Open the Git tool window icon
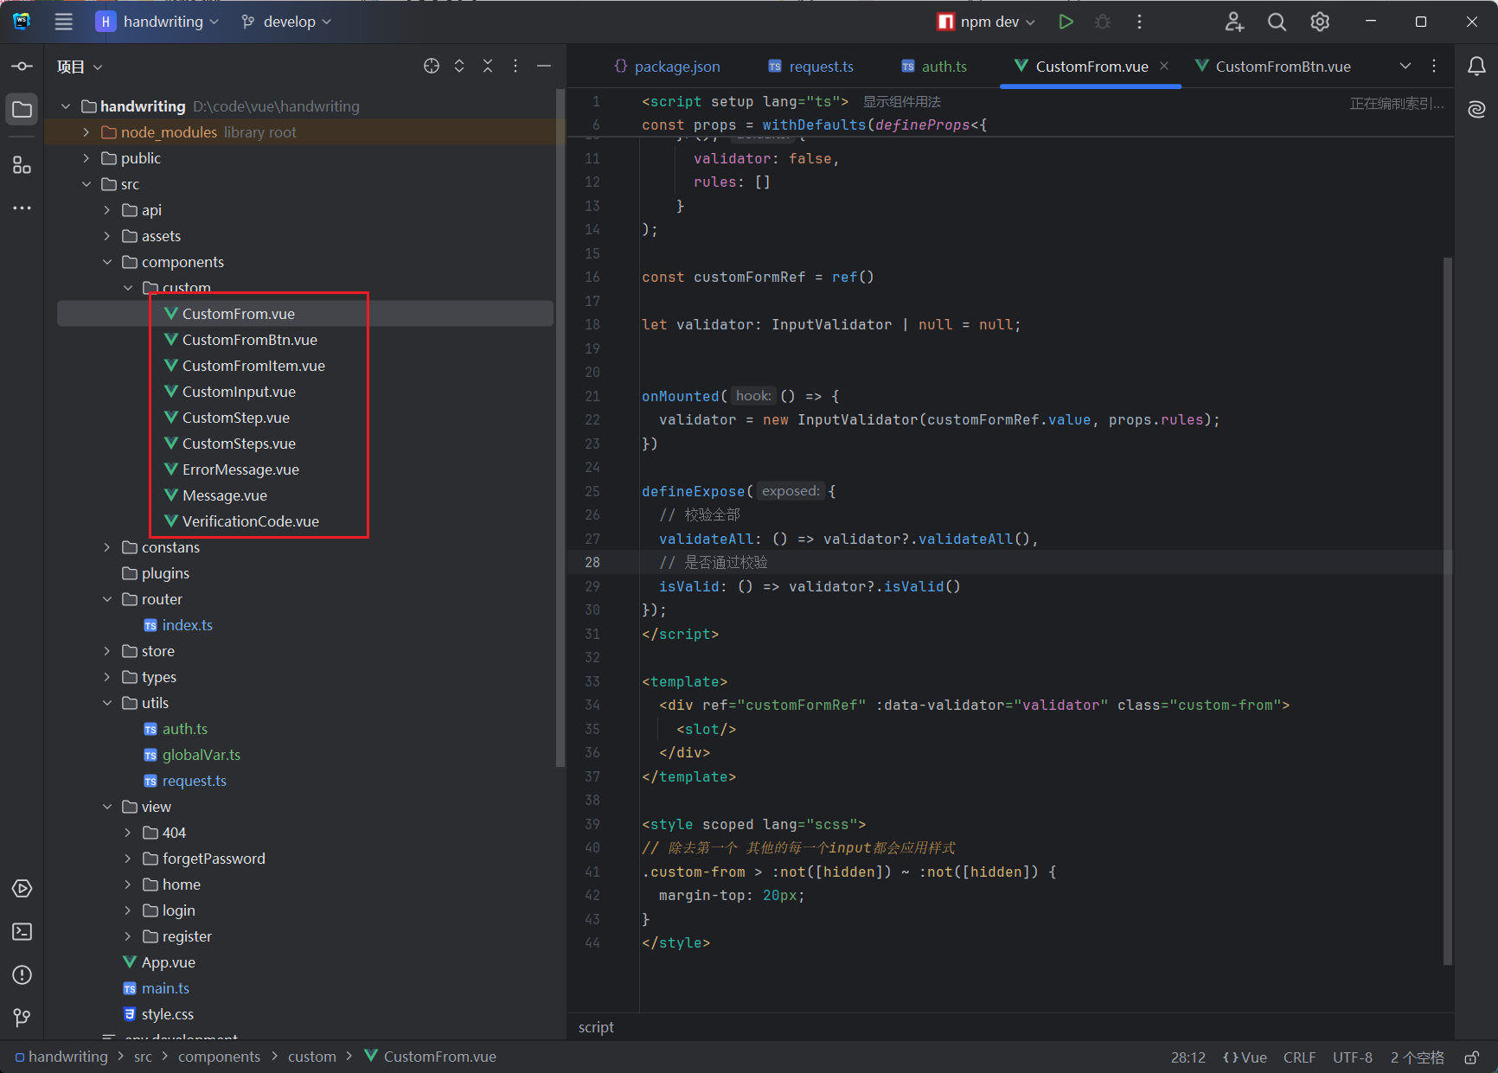1498x1073 pixels. tap(22, 1018)
